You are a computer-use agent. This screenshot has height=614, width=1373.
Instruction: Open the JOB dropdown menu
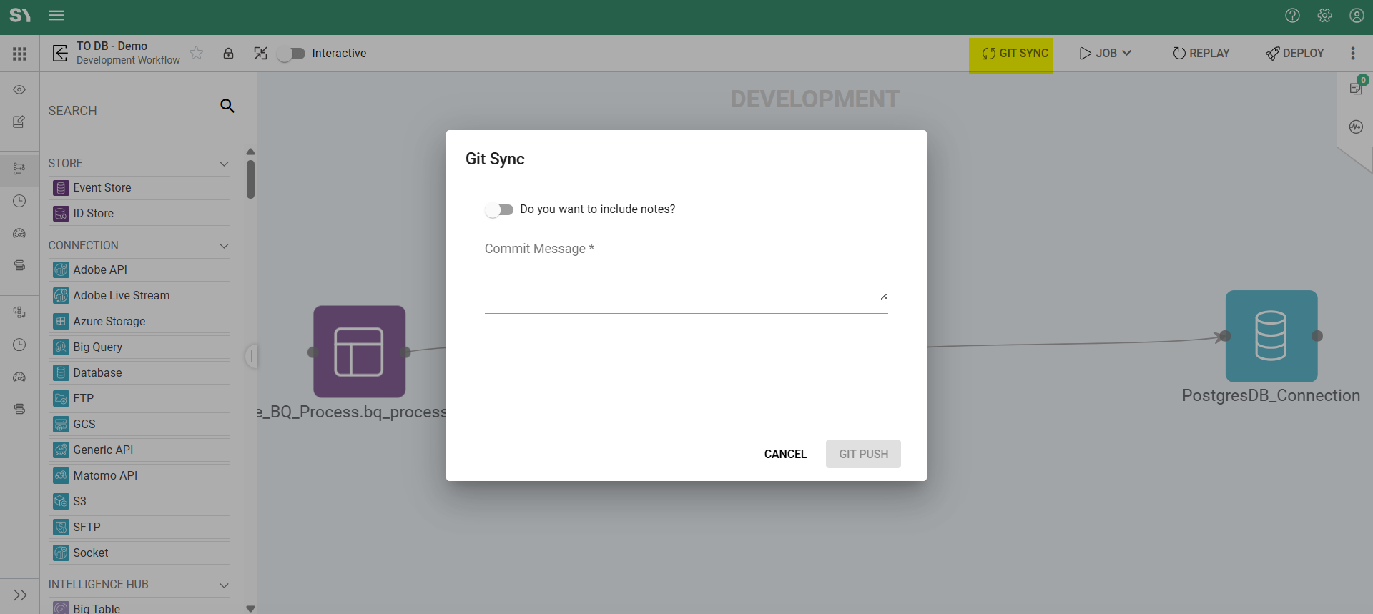click(1105, 54)
